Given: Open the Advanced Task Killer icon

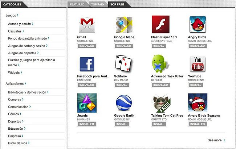Looking at the screenshot, I should pyautogui.click(x=160, y=64).
